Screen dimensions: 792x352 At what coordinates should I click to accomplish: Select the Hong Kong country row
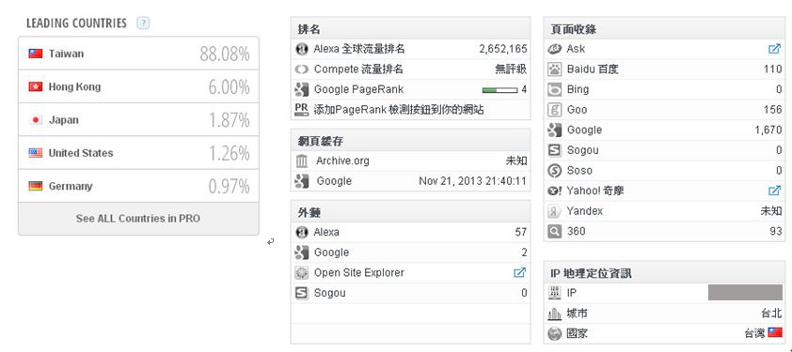[x=138, y=86]
